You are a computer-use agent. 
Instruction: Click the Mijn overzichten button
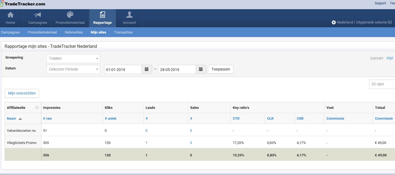(22, 93)
